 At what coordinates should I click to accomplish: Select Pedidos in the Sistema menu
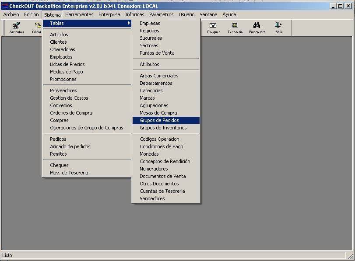tap(87, 139)
